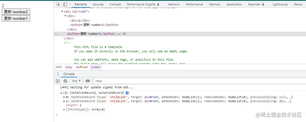
Task: Click the 更新 number2 page button
Action: [x=16, y=12]
